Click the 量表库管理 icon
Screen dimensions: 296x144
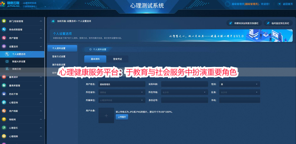4,86
